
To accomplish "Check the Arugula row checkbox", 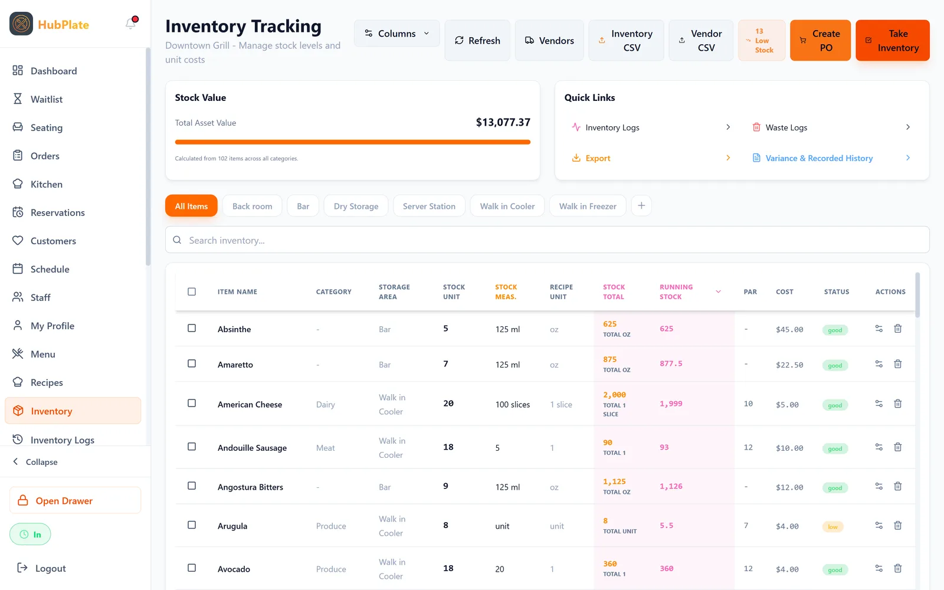I will pos(192,525).
